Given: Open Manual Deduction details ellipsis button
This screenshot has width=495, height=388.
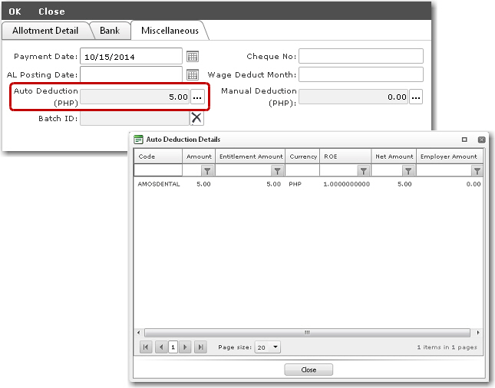Looking at the screenshot, I should coord(416,97).
